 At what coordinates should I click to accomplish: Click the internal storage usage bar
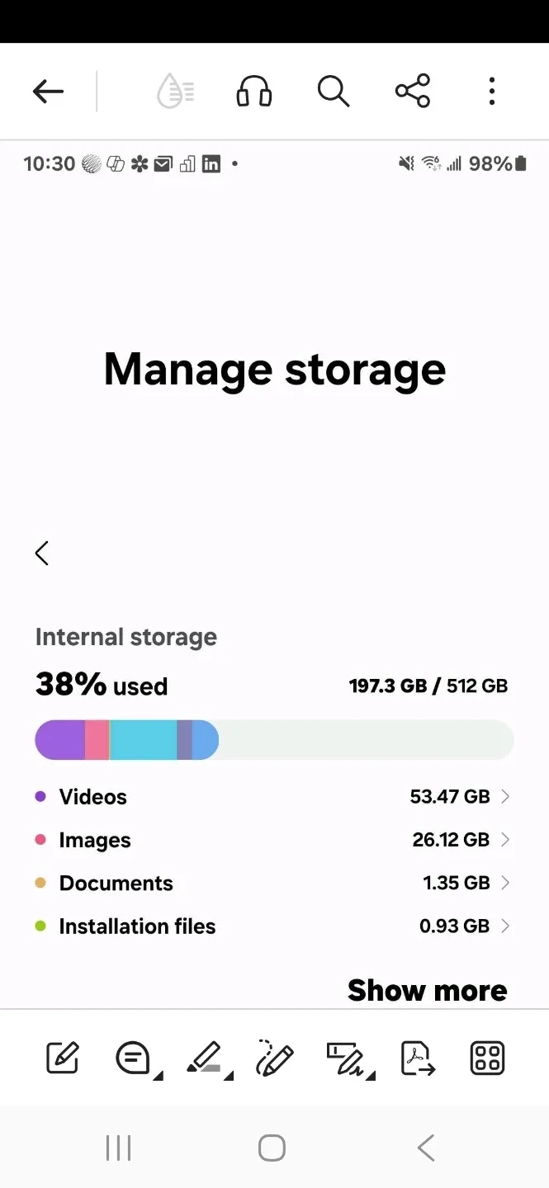pyautogui.click(x=274, y=740)
